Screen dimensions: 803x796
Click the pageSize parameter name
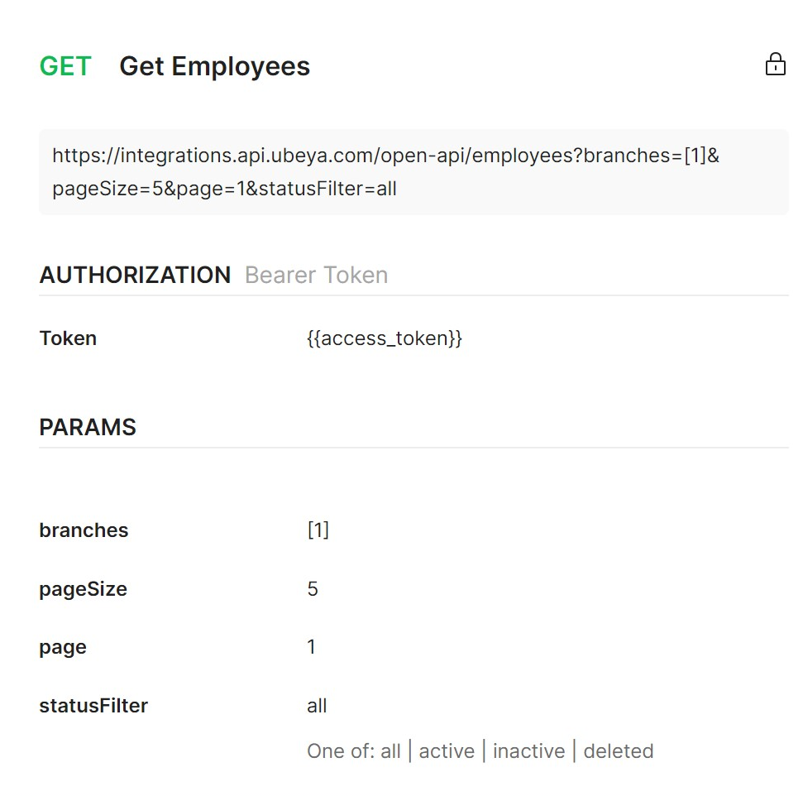(x=83, y=589)
